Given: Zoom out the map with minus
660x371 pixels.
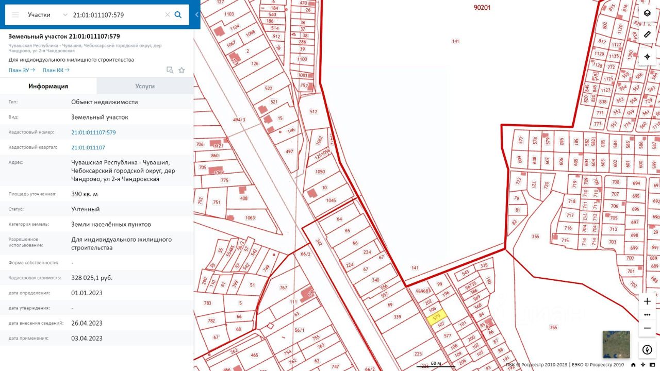Looking at the screenshot, I should point(648,328).
